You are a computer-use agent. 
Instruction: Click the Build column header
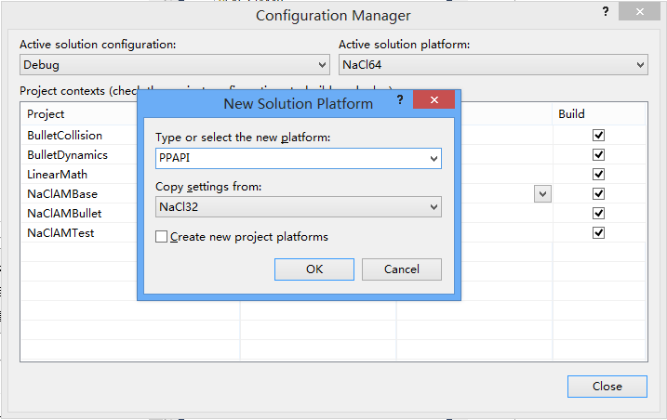[571, 113]
